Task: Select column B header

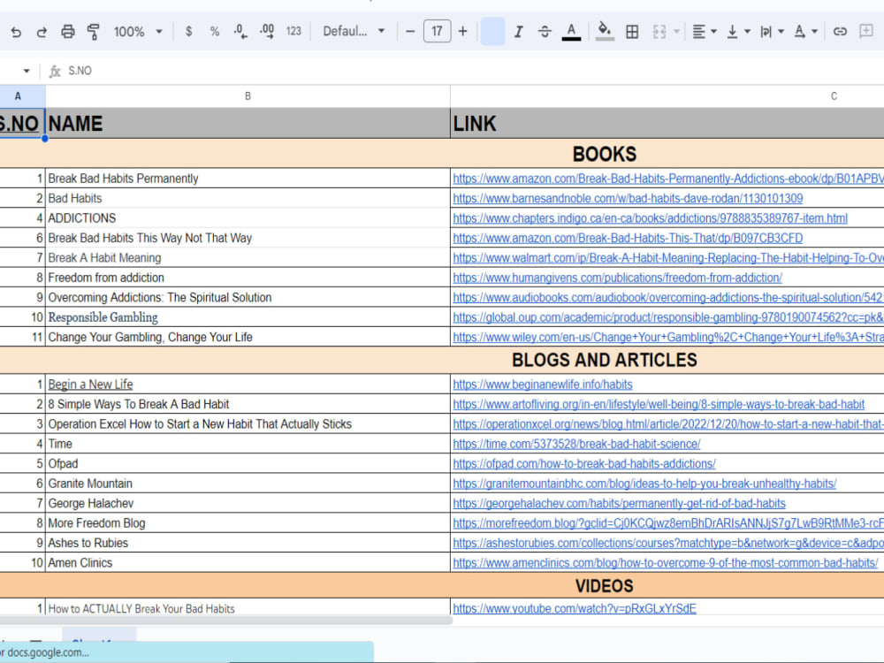Action: pyautogui.click(x=248, y=96)
